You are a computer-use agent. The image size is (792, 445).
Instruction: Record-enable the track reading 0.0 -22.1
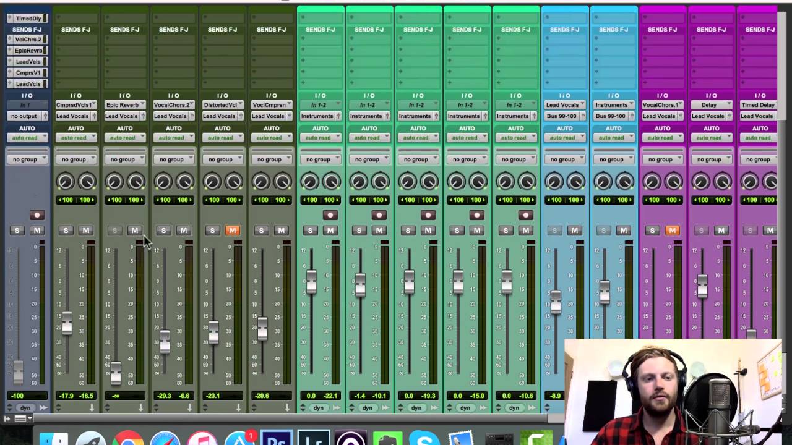point(330,215)
